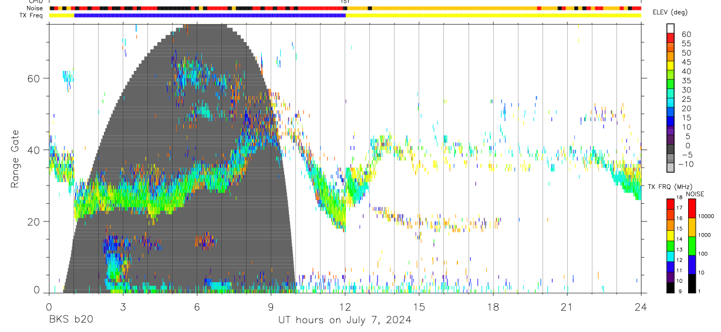Click the cyan TX FRQ swatch between 13 and 12
This screenshot has width=721, height=332.
(670, 256)
